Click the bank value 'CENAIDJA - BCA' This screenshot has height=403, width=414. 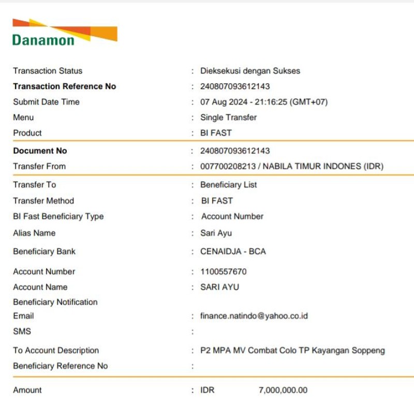click(x=233, y=251)
